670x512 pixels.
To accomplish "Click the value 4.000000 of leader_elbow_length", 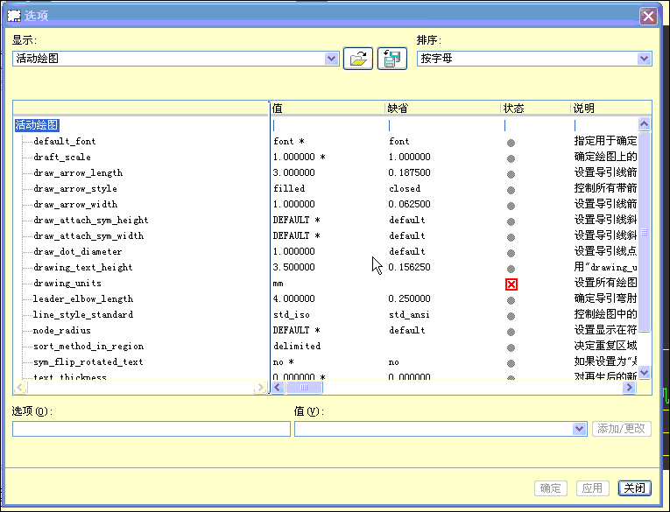I will [294, 299].
